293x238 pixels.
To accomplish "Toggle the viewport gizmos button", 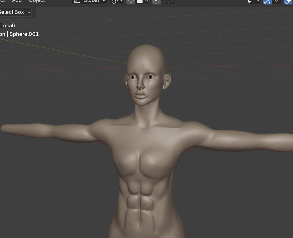I will [x=267, y=2].
